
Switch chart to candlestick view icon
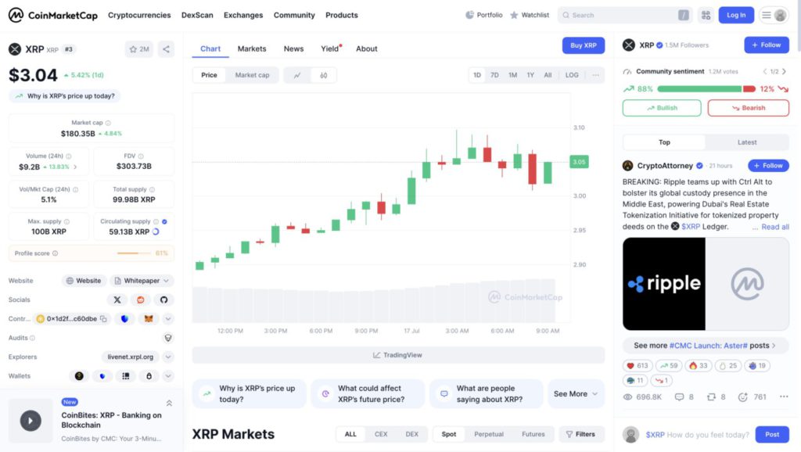tap(323, 75)
